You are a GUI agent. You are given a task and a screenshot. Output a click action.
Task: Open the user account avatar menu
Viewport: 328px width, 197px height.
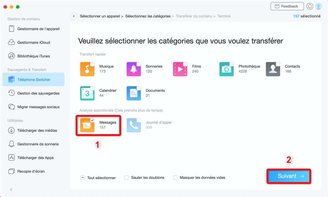tap(318, 6)
